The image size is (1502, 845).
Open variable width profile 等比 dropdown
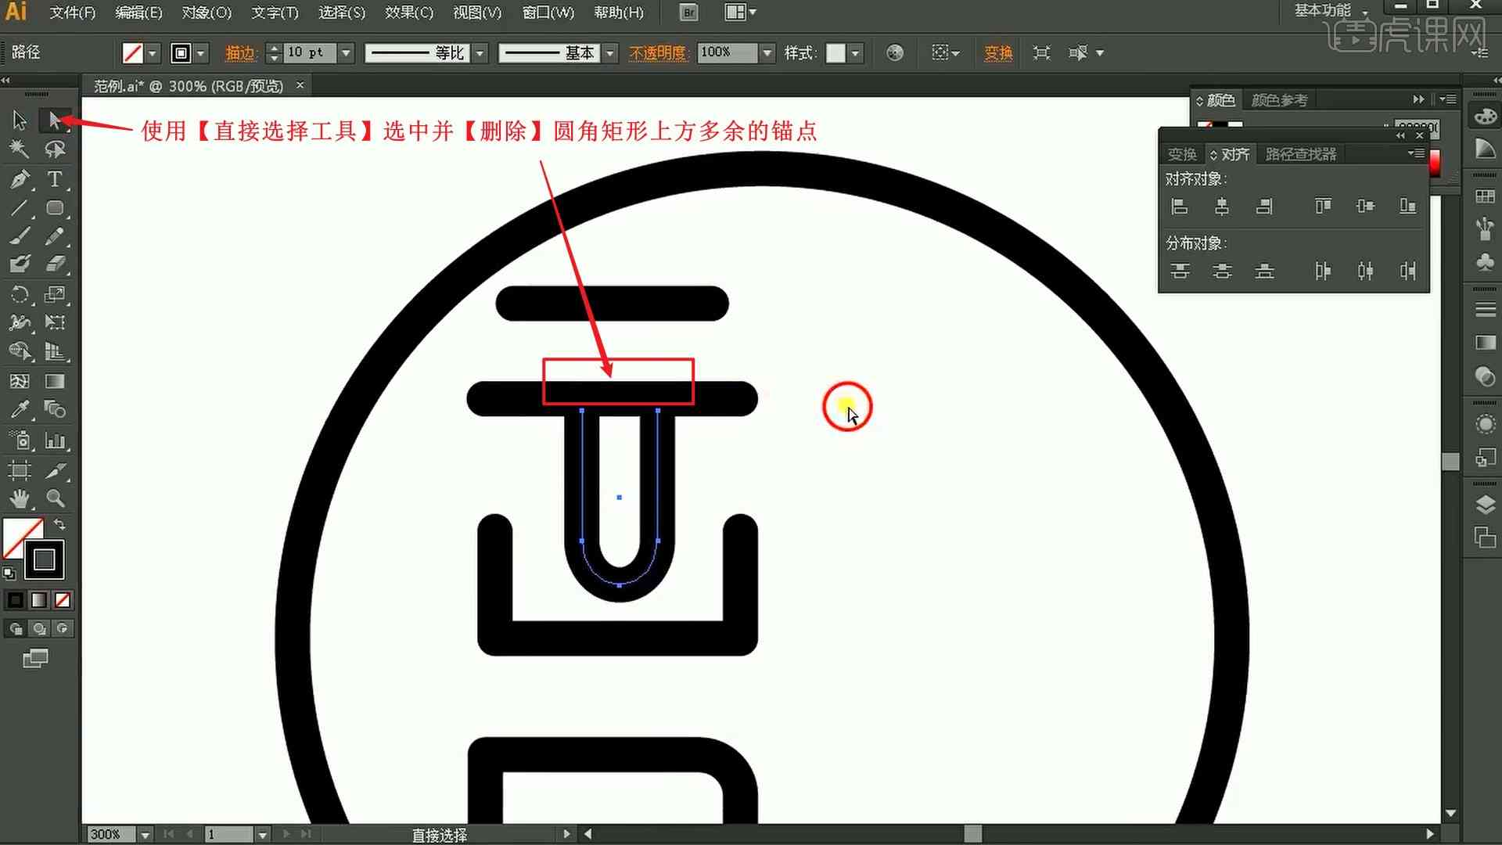point(480,53)
